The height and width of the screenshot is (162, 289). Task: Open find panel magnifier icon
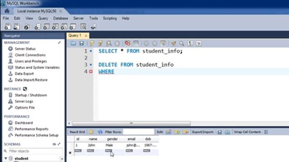[x=182, y=43]
